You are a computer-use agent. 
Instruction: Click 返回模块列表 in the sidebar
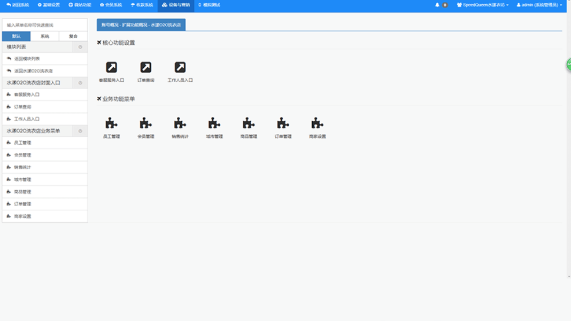coord(27,59)
